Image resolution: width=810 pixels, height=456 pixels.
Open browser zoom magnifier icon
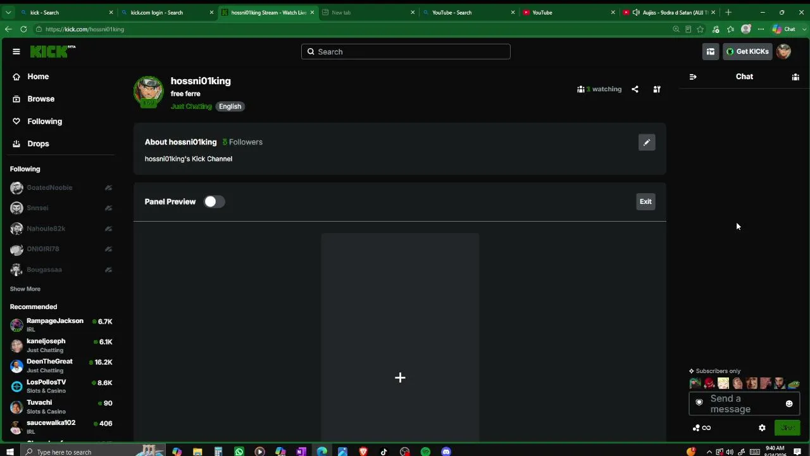tap(676, 29)
